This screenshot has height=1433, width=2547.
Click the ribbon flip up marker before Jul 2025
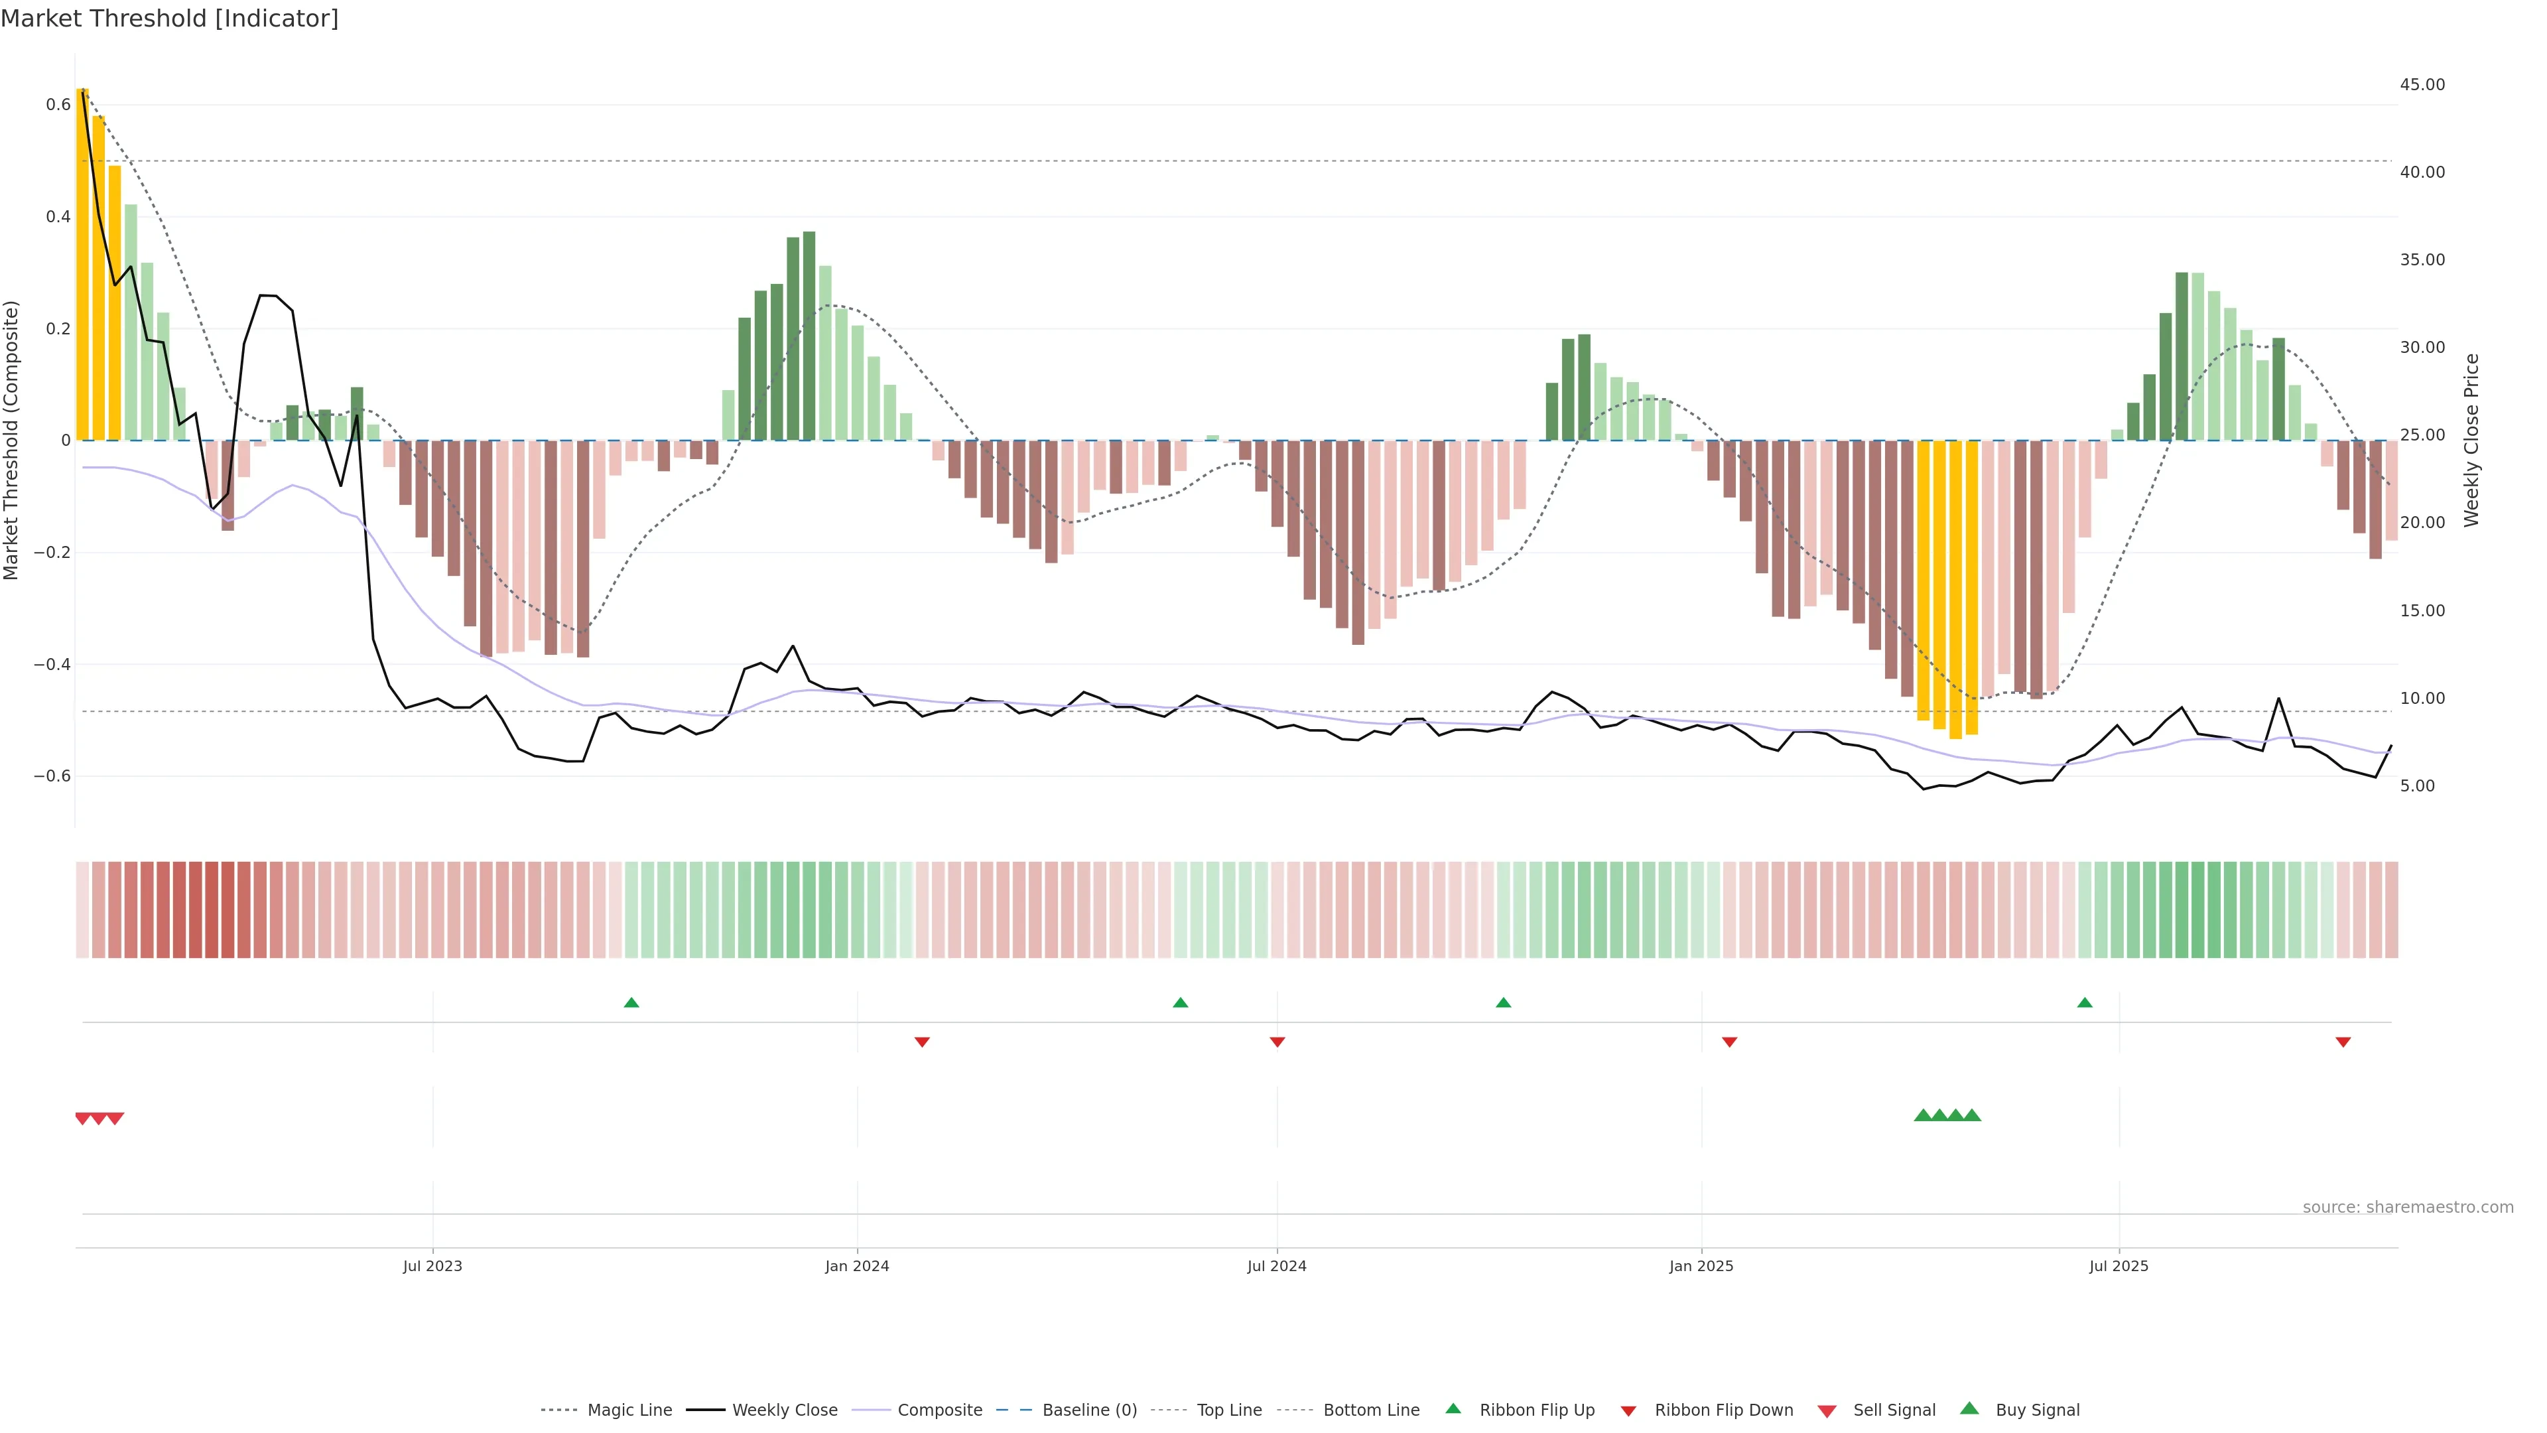[x=2084, y=1003]
